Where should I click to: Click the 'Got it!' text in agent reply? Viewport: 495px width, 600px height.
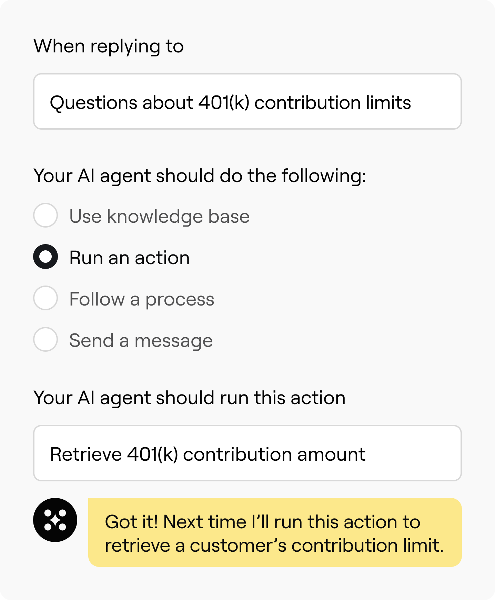point(131,522)
